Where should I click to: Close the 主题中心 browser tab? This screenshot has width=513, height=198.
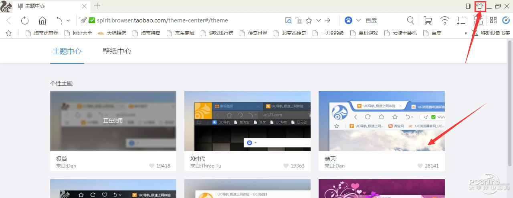(84, 6)
